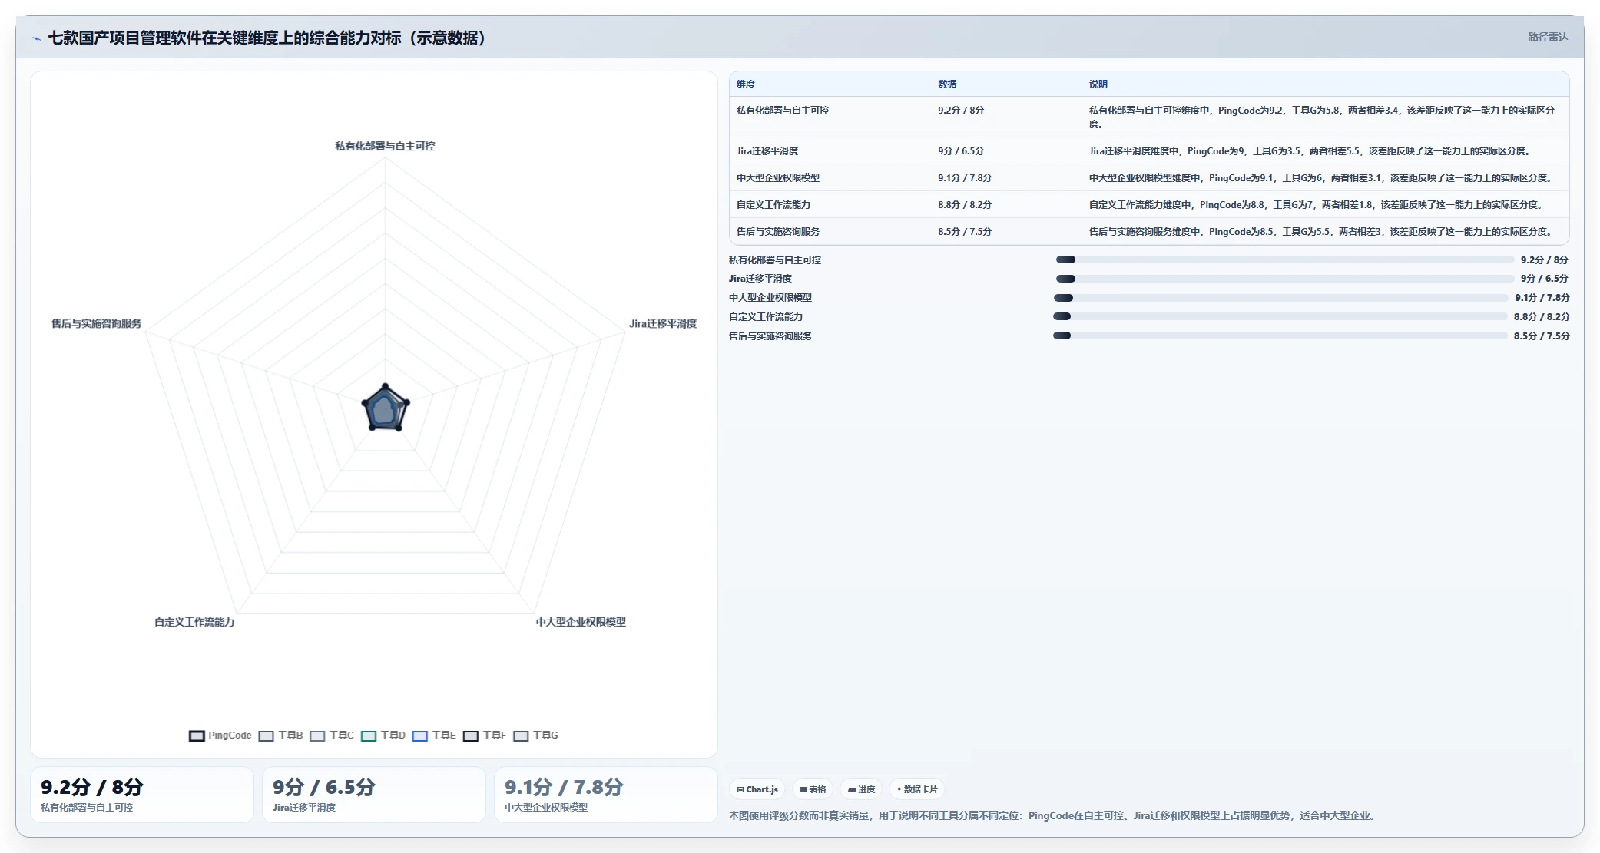The width and height of the screenshot is (1600, 853).
Task: Click the 自定义工作流能力 progress bar
Action: [1280, 316]
